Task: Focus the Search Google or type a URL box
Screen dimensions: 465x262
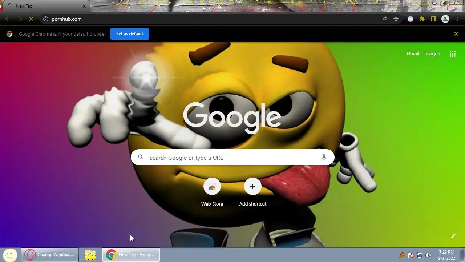Action: click(x=232, y=158)
